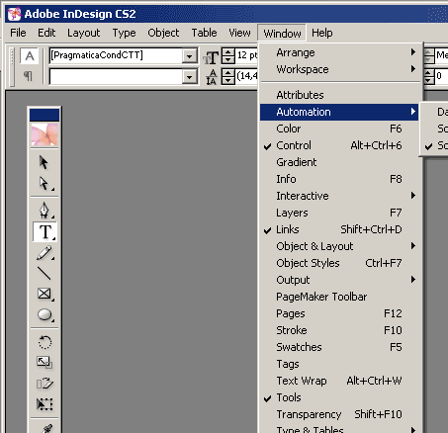Screen dimensions: 448x433
Task: Click the font size TT icon
Action: pos(211,57)
